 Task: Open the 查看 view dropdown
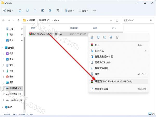pos(83,11)
